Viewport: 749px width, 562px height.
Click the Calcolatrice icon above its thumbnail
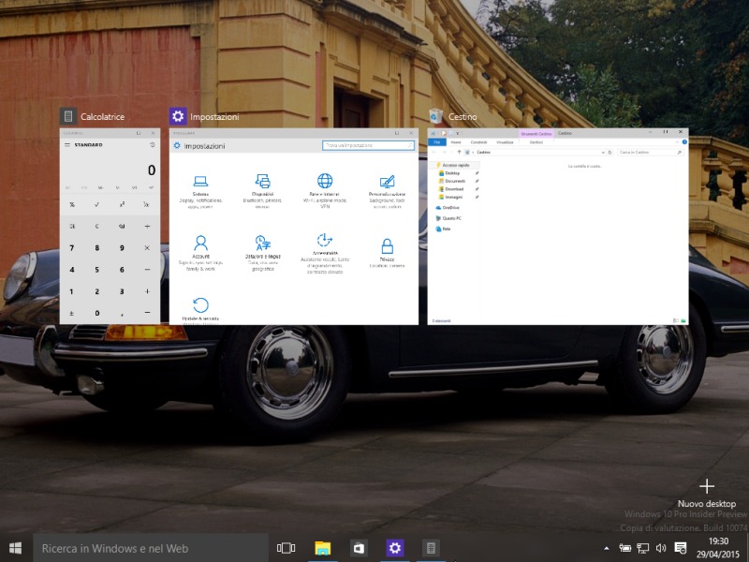[x=67, y=116]
